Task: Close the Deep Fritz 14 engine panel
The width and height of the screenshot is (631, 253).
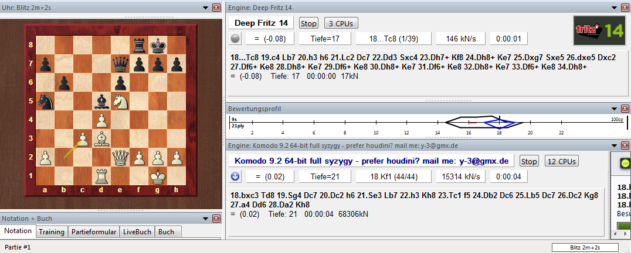Action: tap(624, 7)
